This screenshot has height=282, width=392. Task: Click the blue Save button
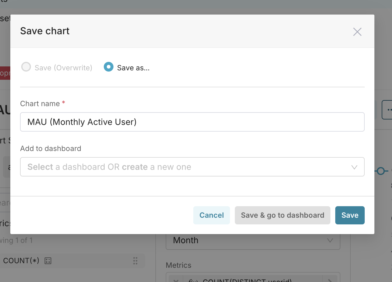click(x=350, y=215)
